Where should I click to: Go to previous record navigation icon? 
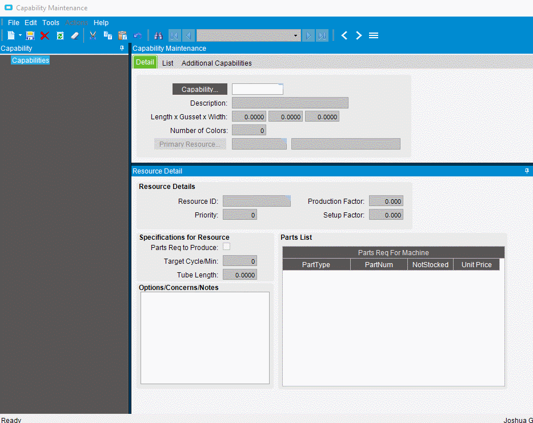[x=189, y=35]
